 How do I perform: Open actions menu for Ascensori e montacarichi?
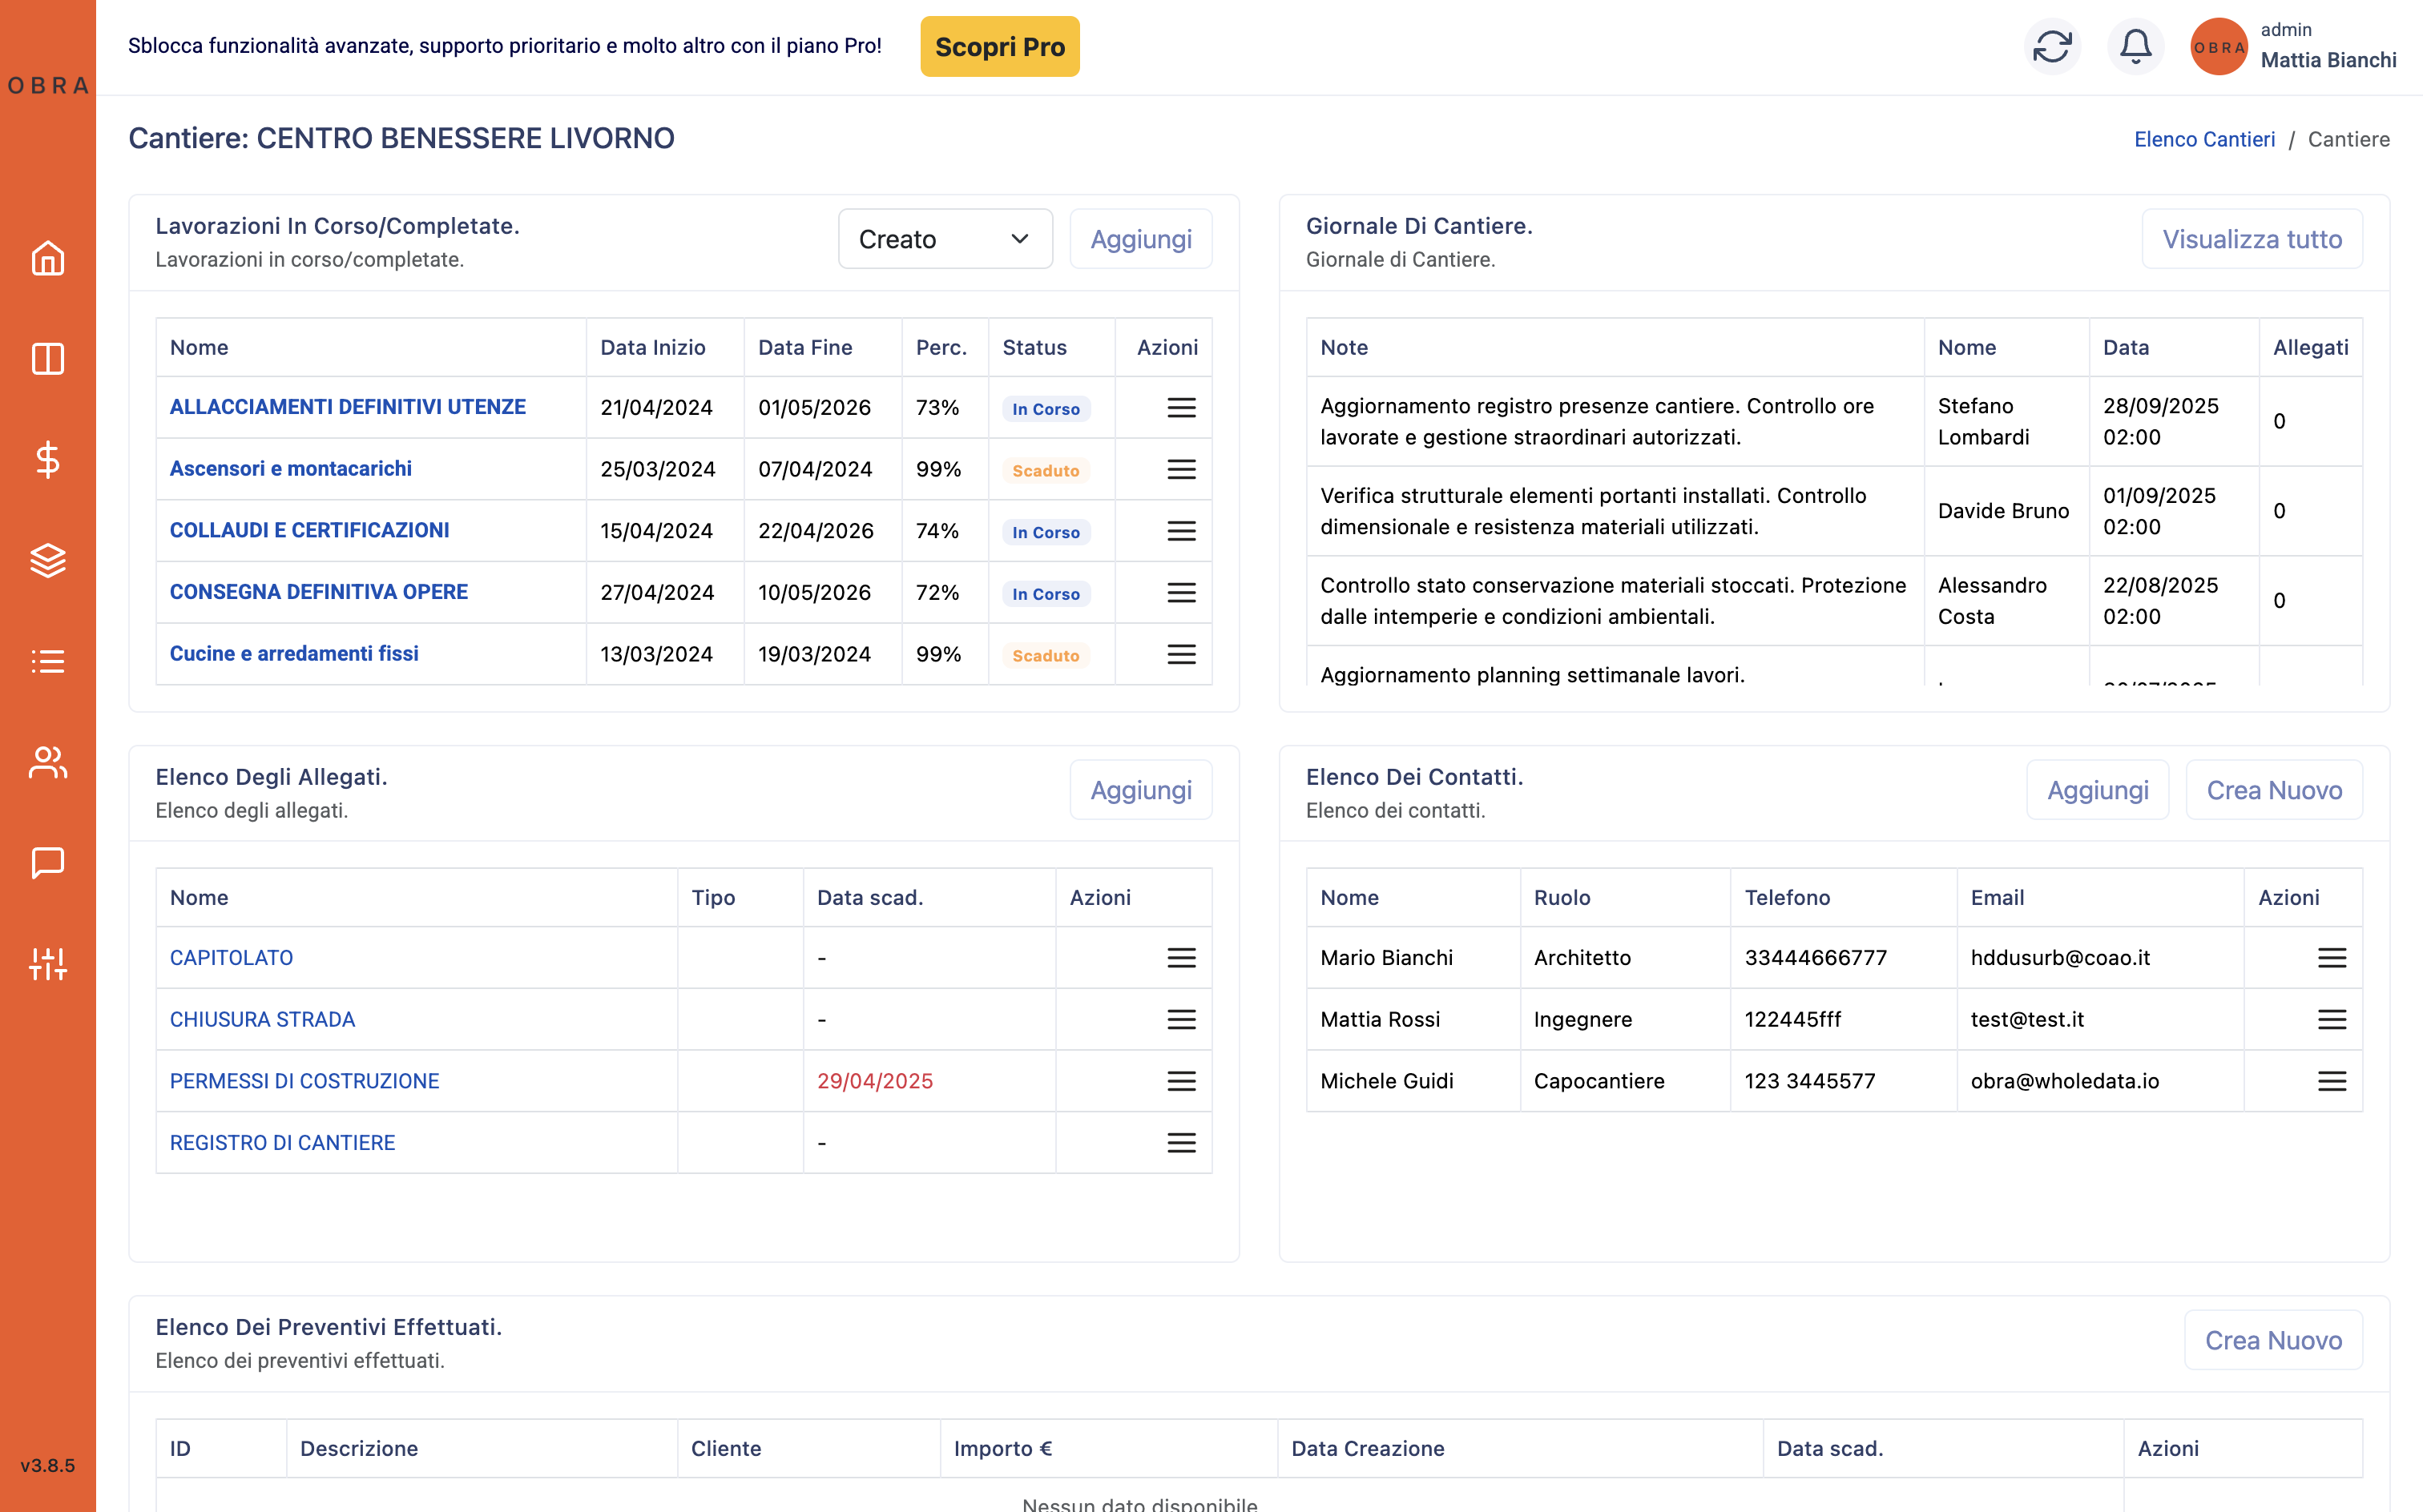pyautogui.click(x=1180, y=469)
